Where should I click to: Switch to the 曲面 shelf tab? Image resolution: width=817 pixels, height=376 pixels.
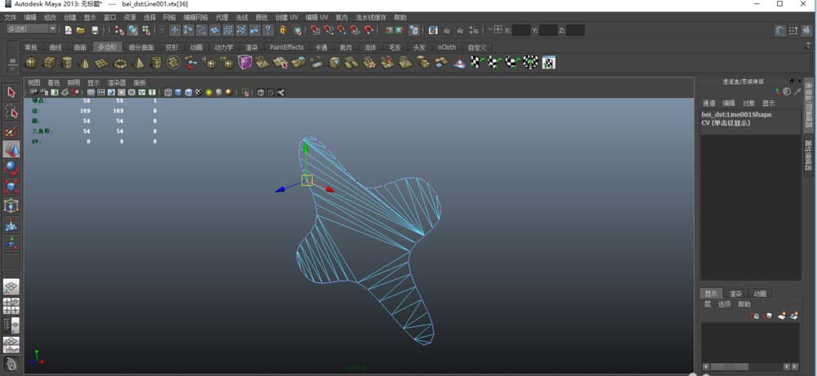pyautogui.click(x=80, y=47)
